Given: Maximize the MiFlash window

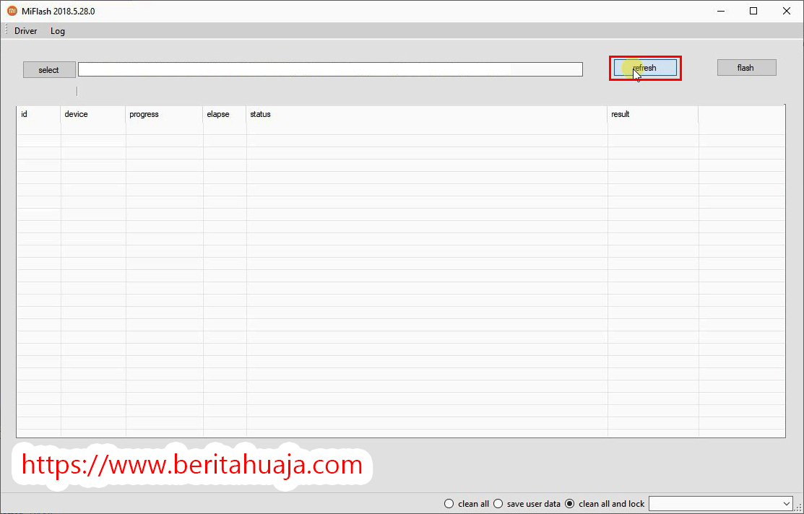Looking at the screenshot, I should click(x=753, y=11).
